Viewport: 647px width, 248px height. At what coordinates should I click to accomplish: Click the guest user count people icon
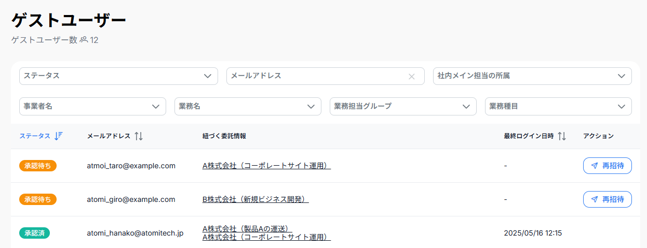[84, 40]
